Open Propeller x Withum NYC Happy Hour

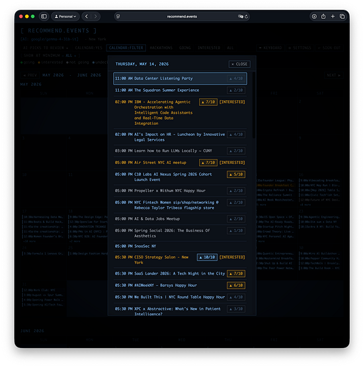[x=180, y=191]
